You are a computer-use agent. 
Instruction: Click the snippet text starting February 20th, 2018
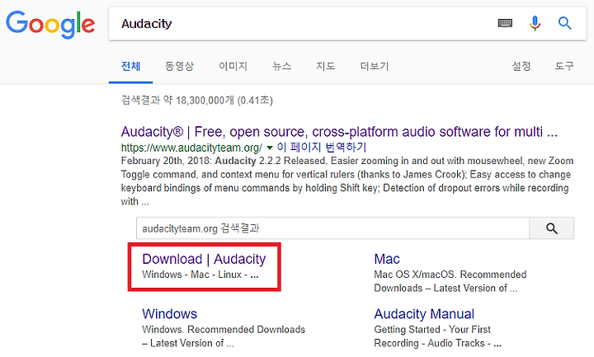pos(347,181)
